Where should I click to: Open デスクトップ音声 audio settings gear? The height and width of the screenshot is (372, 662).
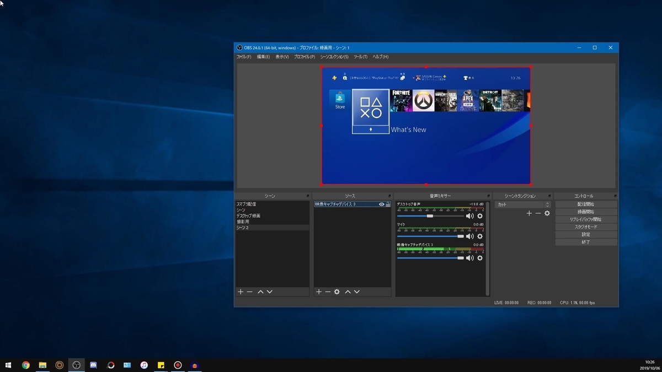click(x=480, y=216)
